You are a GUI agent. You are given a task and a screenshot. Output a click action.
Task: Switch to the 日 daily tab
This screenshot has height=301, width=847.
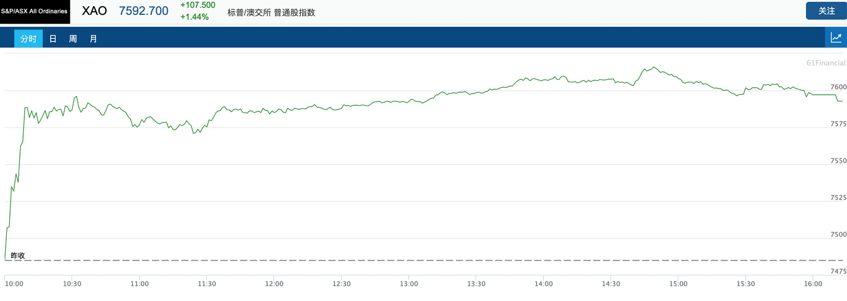53,39
